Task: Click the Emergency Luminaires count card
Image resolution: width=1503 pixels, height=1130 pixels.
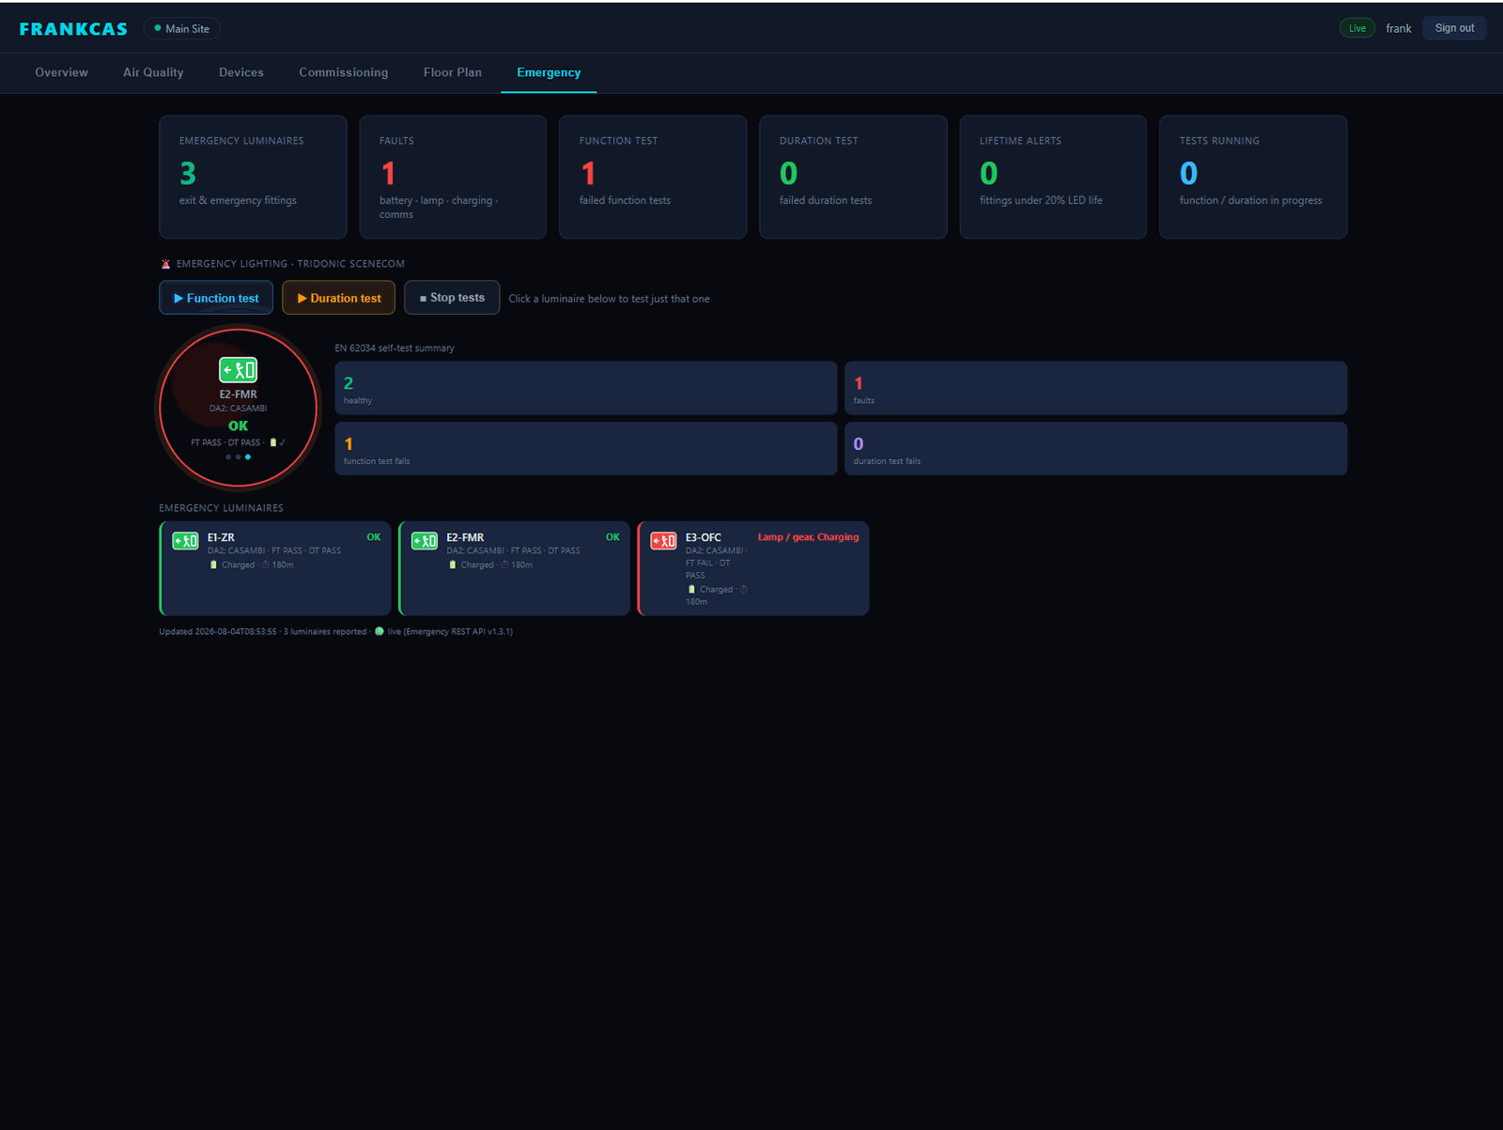Action: pyautogui.click(x=253, y=177)
